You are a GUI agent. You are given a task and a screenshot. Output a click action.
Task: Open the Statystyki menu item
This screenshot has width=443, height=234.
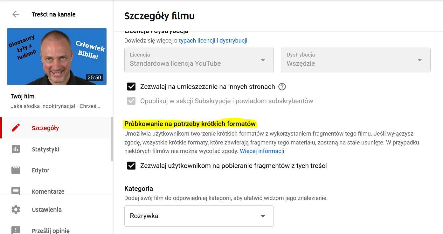tap(45, 149)
